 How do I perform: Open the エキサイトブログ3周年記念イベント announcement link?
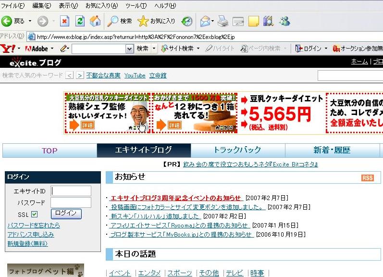(x=176, y=198)
